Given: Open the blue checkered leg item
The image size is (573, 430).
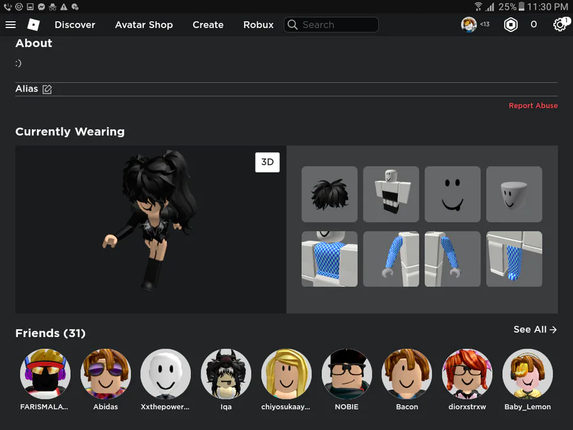Looking at the screenshot, I should (514, 259).
